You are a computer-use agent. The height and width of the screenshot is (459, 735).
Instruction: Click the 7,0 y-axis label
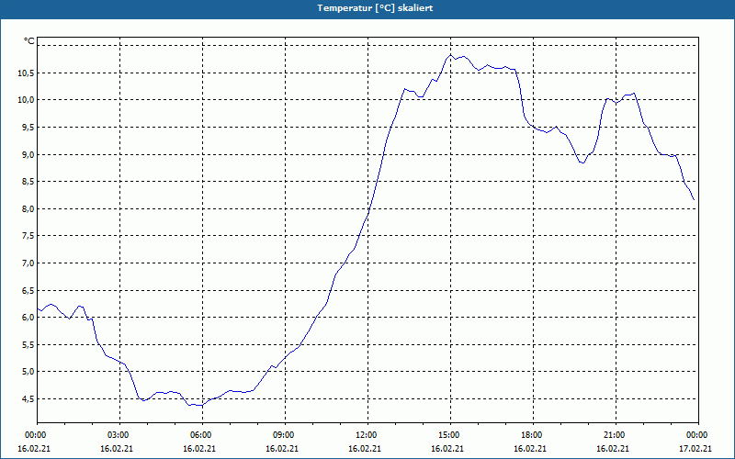pos(28,263)
